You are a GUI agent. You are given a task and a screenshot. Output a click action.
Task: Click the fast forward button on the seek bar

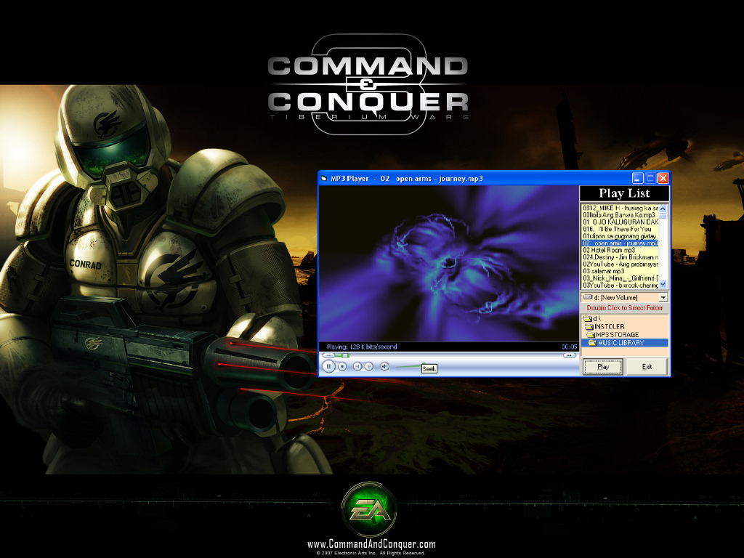[569, 355]
